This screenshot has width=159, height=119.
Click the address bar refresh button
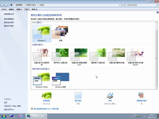coord(123,5)
